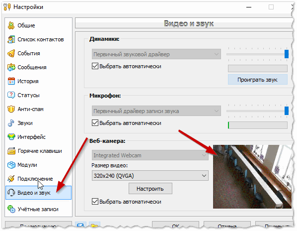Open the Анти-спам shield icon
Image resolution: width=297 pixels, height=231 pixels.
tap(11, 109)
